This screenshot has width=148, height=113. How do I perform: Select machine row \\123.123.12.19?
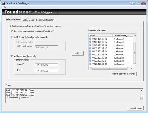(x=111, y=54)
